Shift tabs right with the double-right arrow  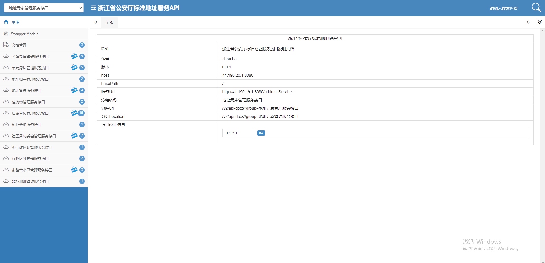click(528, 22)
